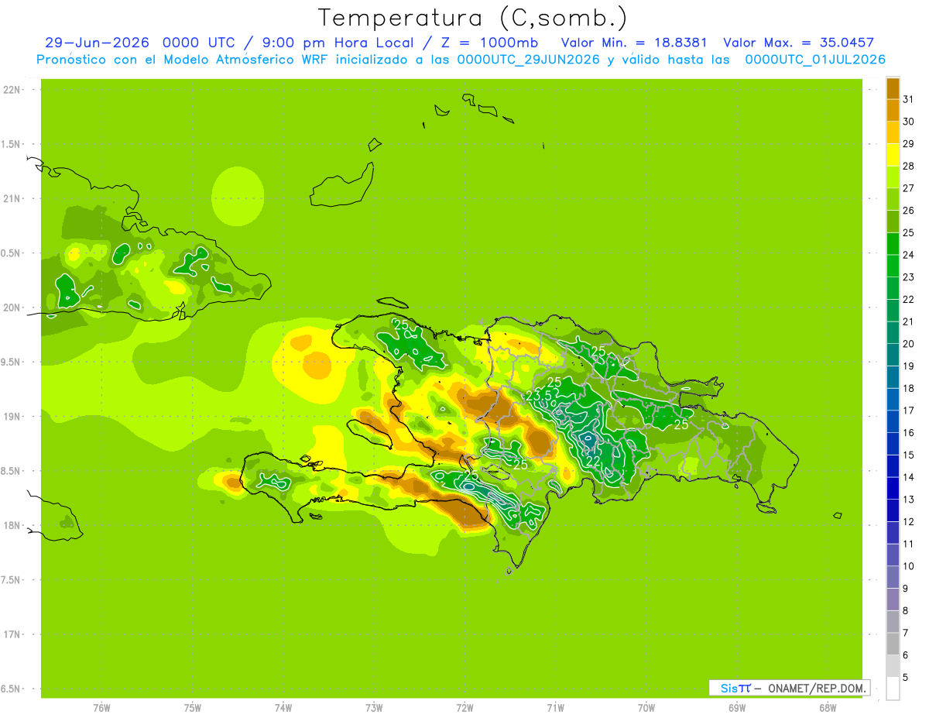The height and width of the screenshot is (718, 929).
Task: Click the legend value 5
Action: pyautogui.click(x=905, y=677)
